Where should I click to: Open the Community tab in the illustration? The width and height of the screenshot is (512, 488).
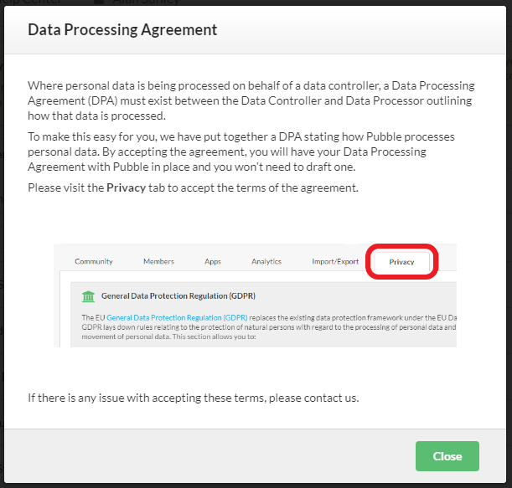[94, 261]
